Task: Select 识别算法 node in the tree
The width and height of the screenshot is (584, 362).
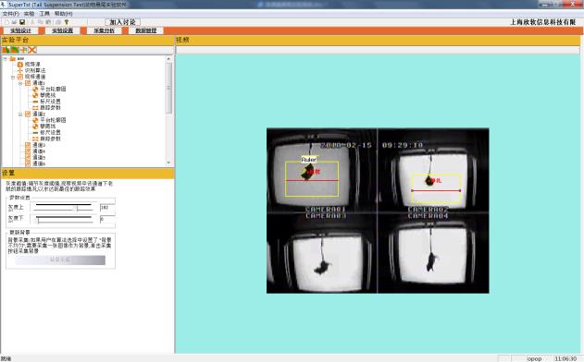Action: [x=35, y=70]
